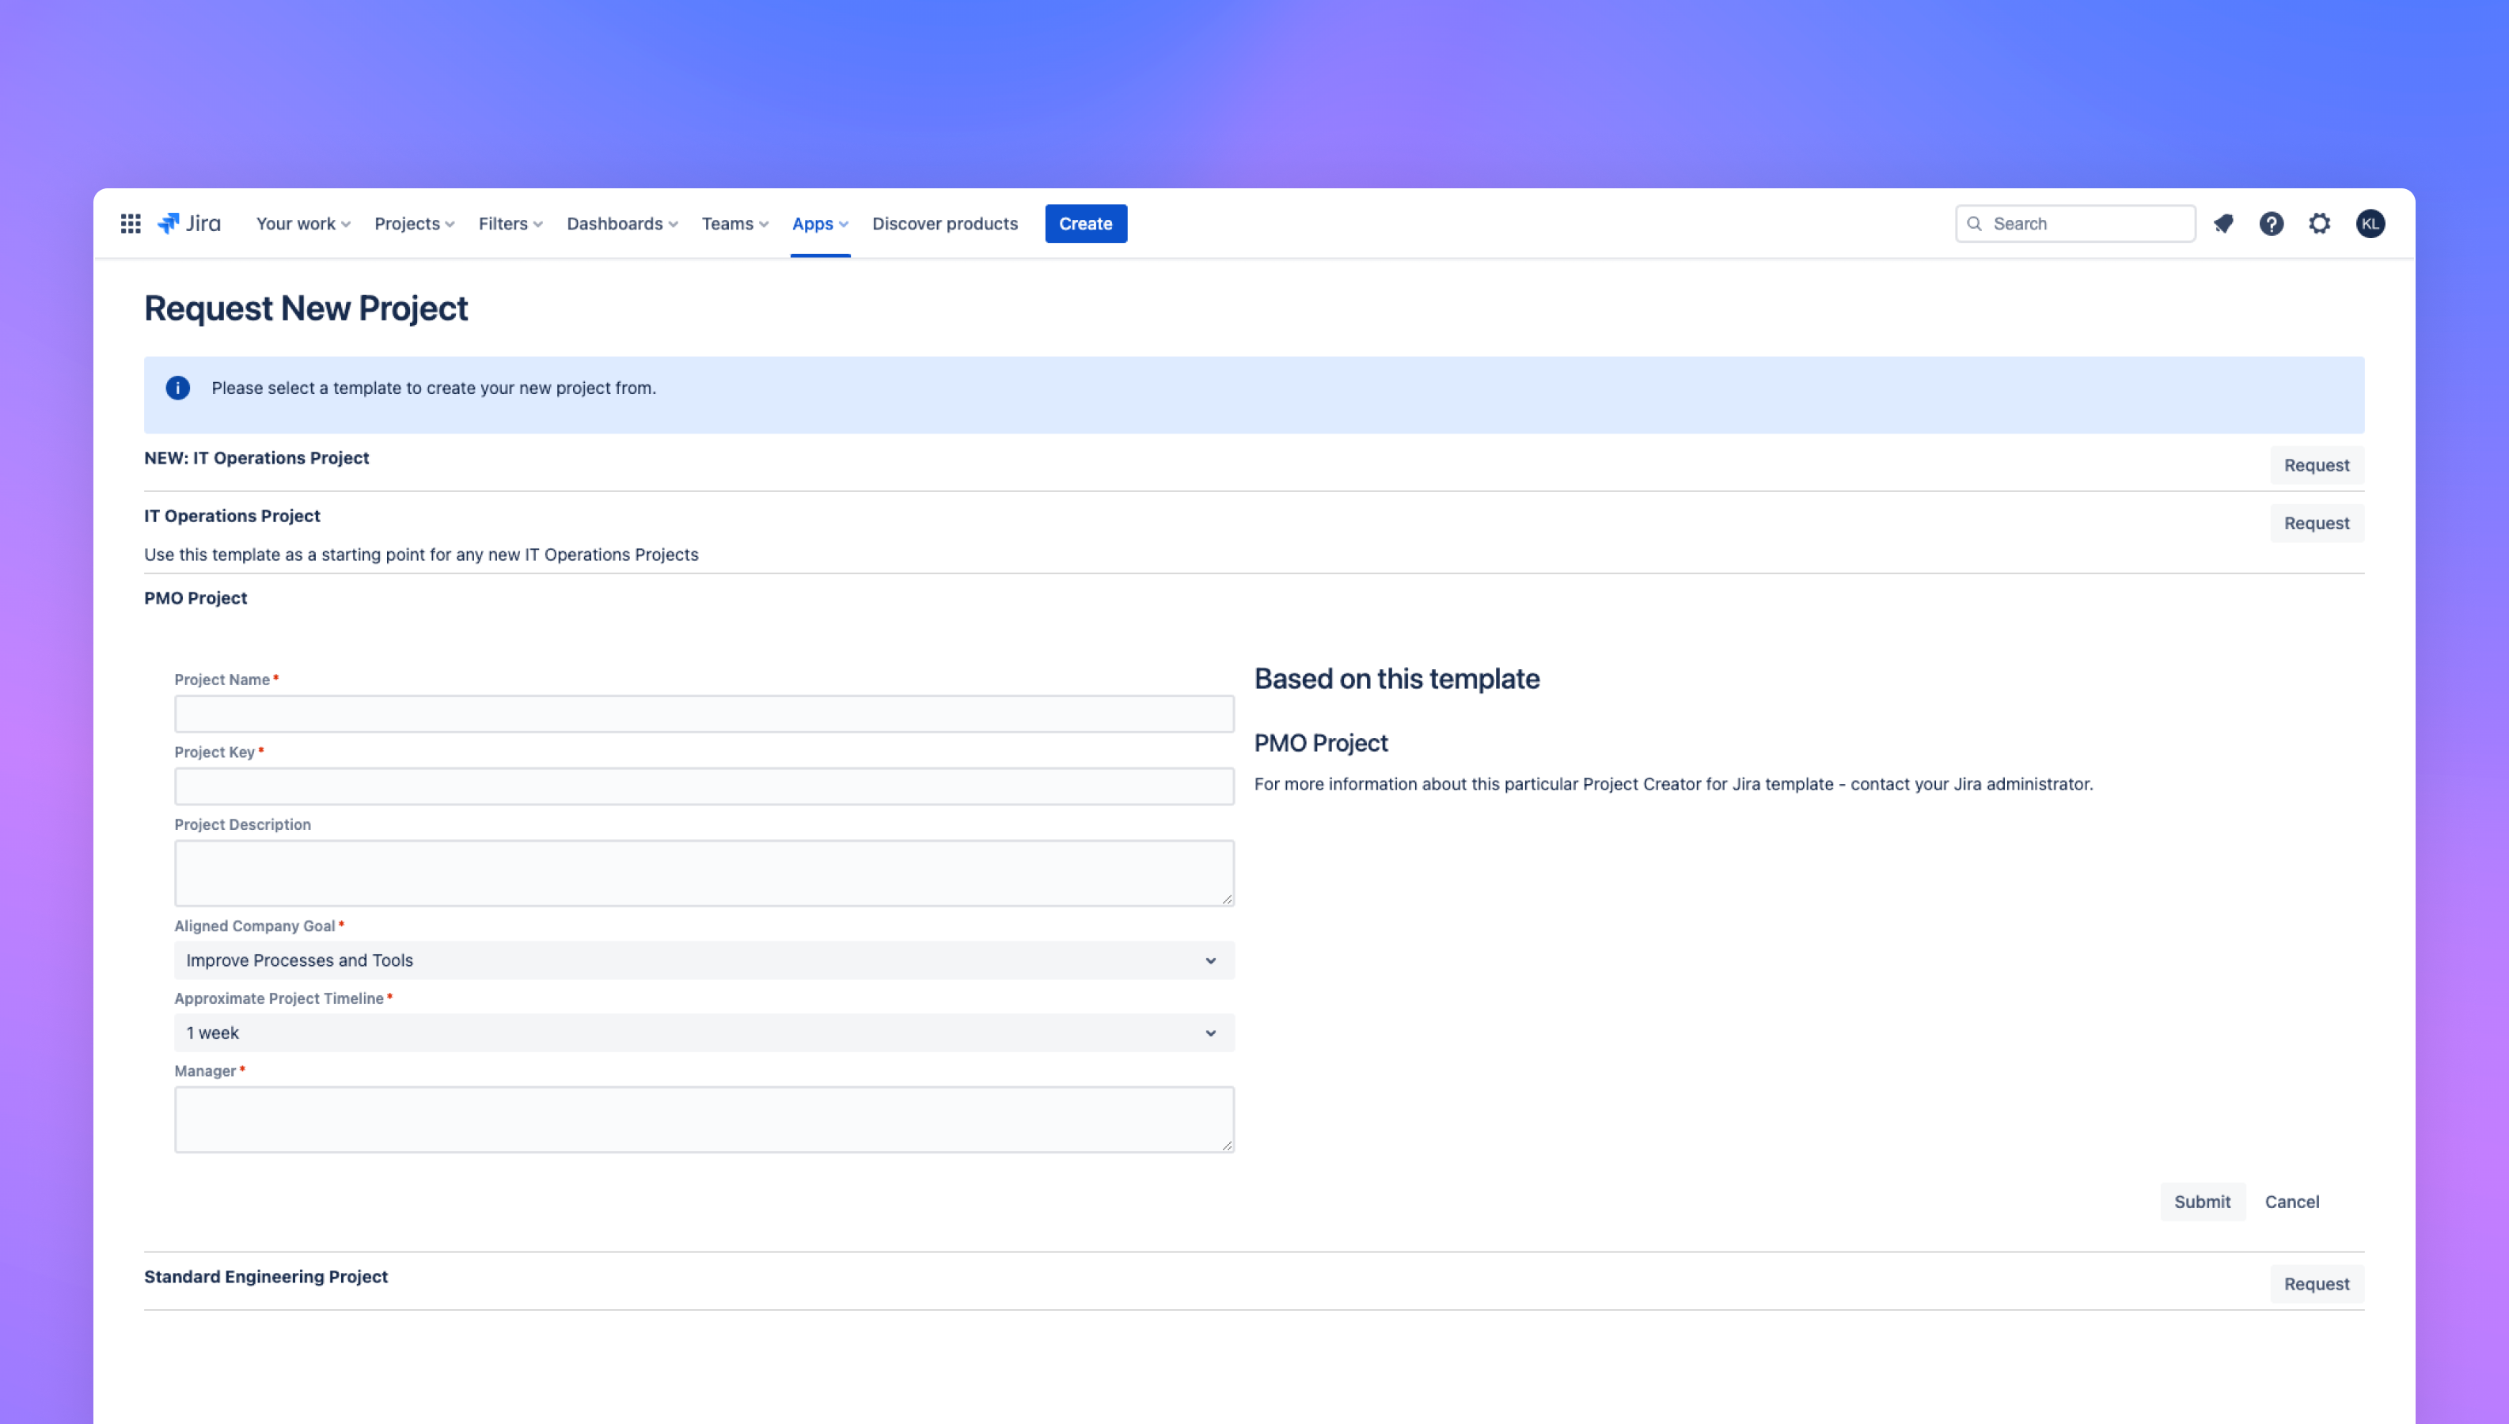2509x1424 pixels.
Task: Click the blue info icon in banner
Action: coord(178,388)
